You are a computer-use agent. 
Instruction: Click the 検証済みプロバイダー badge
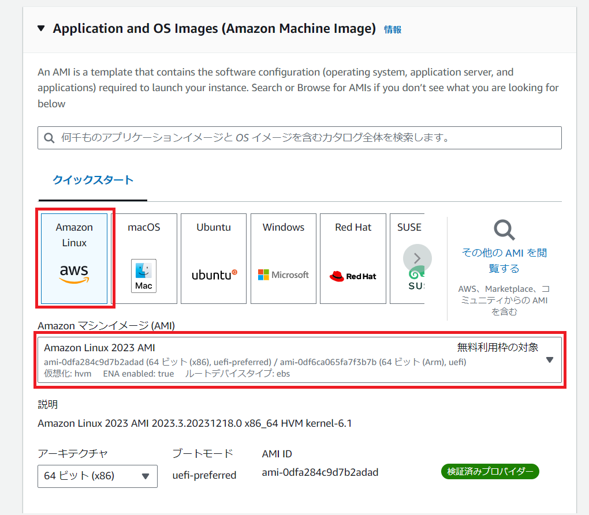click(490, 471)
